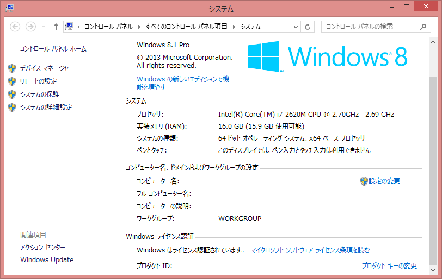Expand chevron after コントロール パネル breadcrumb
The height and width of the screenshot is (279, 442).
[139, 27]
